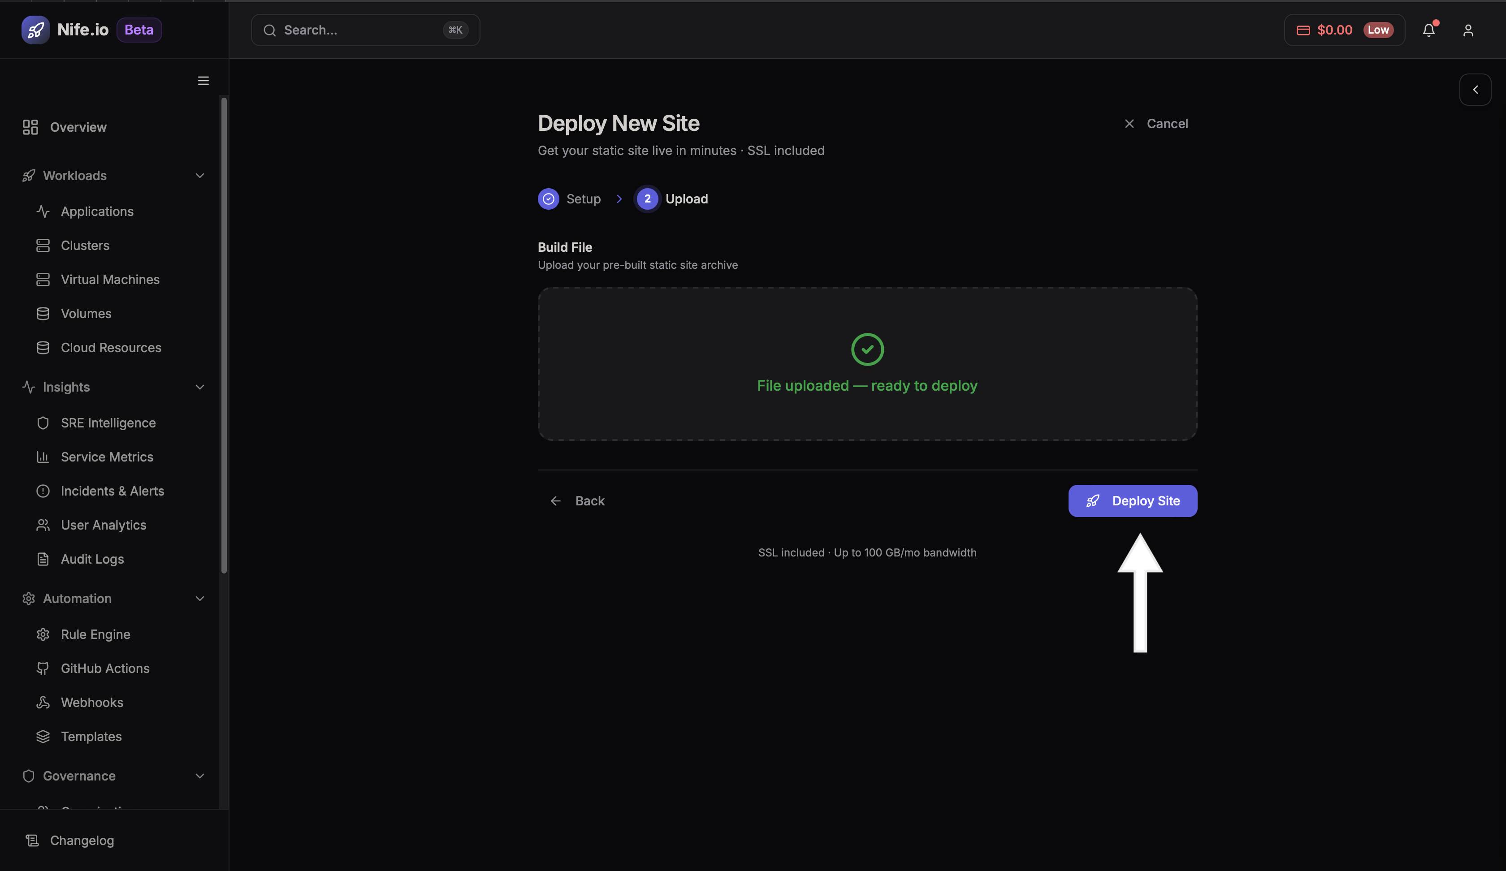Collapse the Insights section
Viewport: 1506px width, 871px height.
[x=199, y=387]
